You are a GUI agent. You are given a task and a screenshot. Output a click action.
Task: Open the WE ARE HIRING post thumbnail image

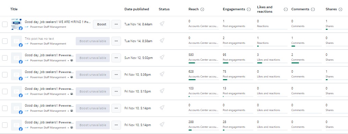16,24
